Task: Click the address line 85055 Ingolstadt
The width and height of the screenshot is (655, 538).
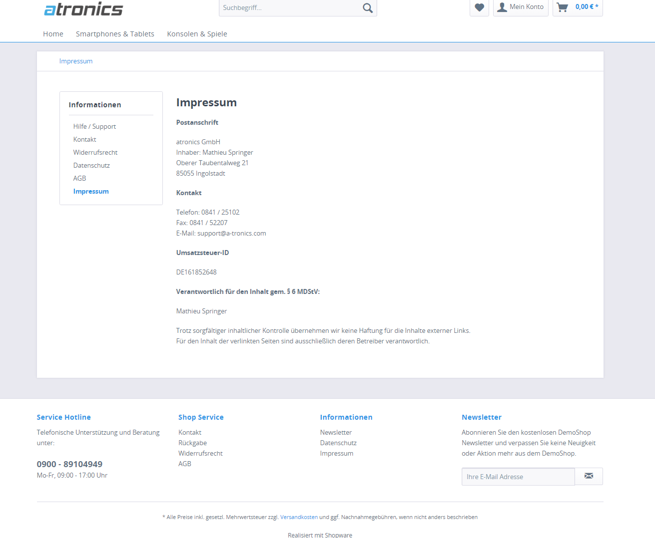Action: pyautogui.click(x=201, y=174)
